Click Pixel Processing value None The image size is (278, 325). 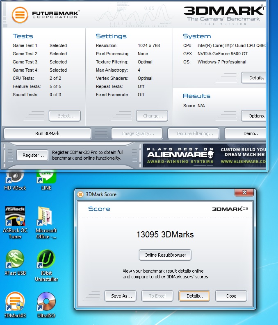point(143,54)
